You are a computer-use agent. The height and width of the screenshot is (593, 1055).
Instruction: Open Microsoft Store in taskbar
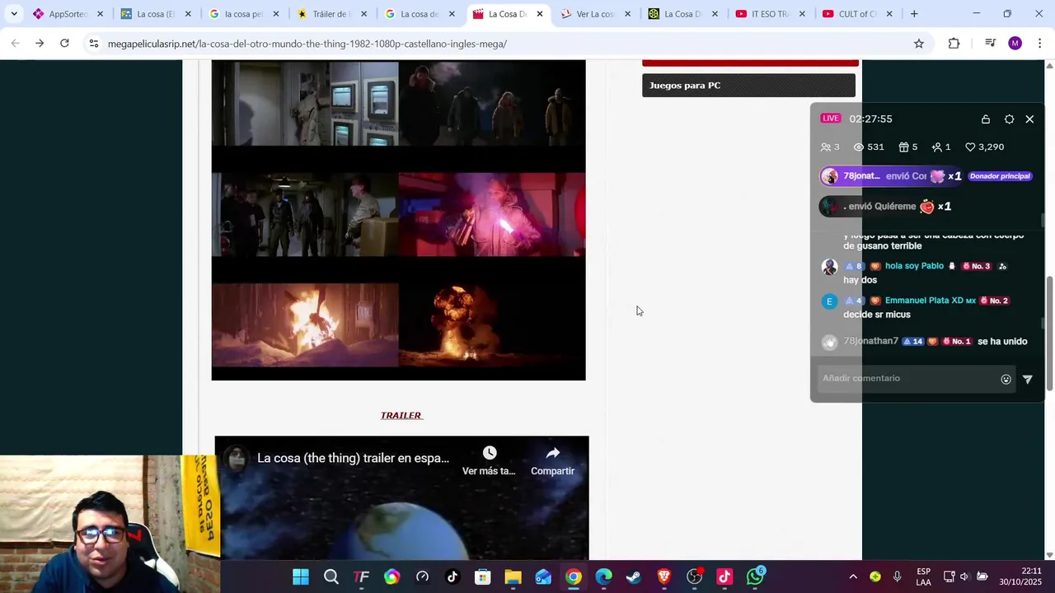point(483,577)
